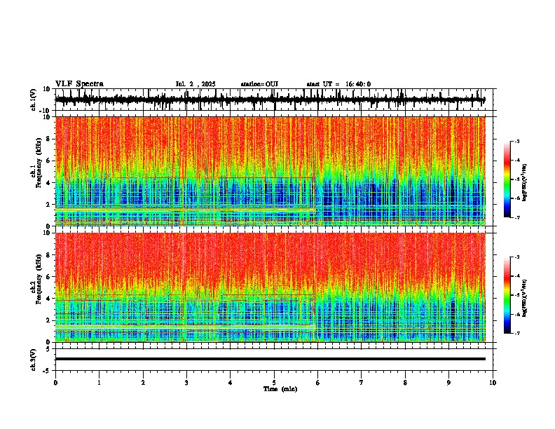Viewport: 555px width, 429px height.
Task: Select the 'ch.3(V)' axis label
Action: point(34,360)
